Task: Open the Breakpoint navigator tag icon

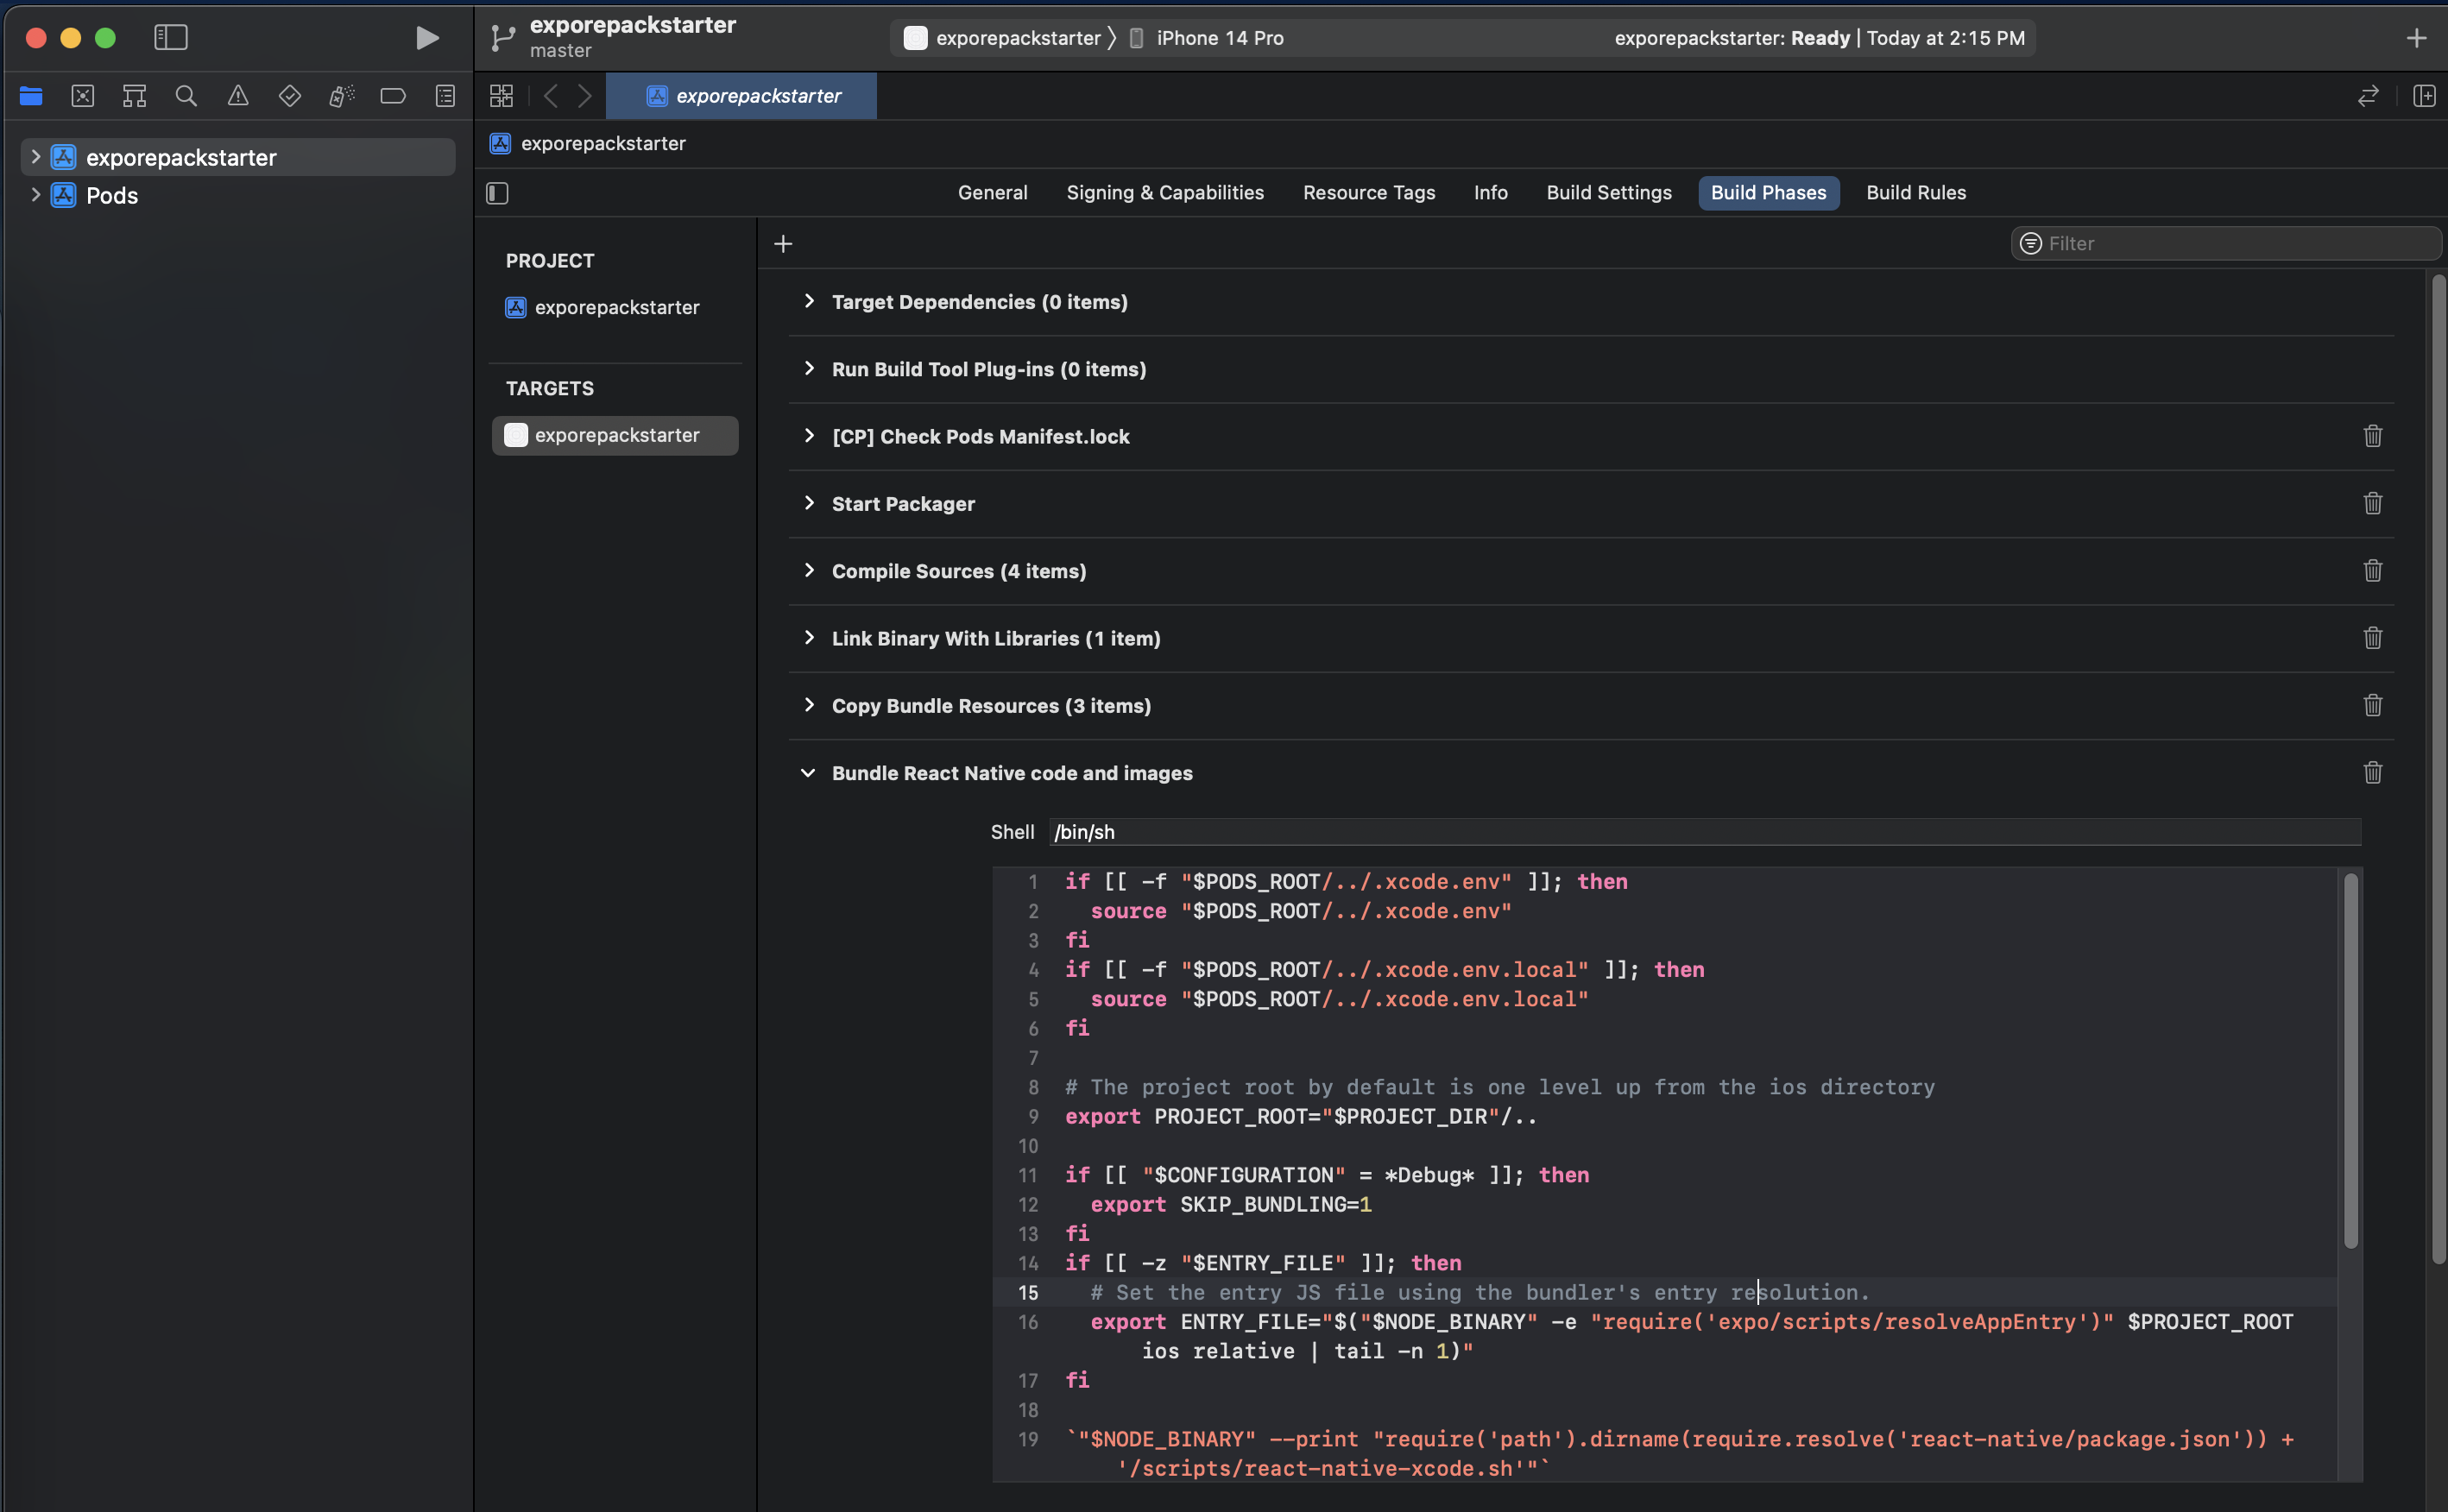Action: coord(393,95)
